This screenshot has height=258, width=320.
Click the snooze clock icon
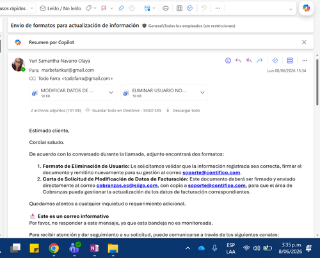coord(132,8)
